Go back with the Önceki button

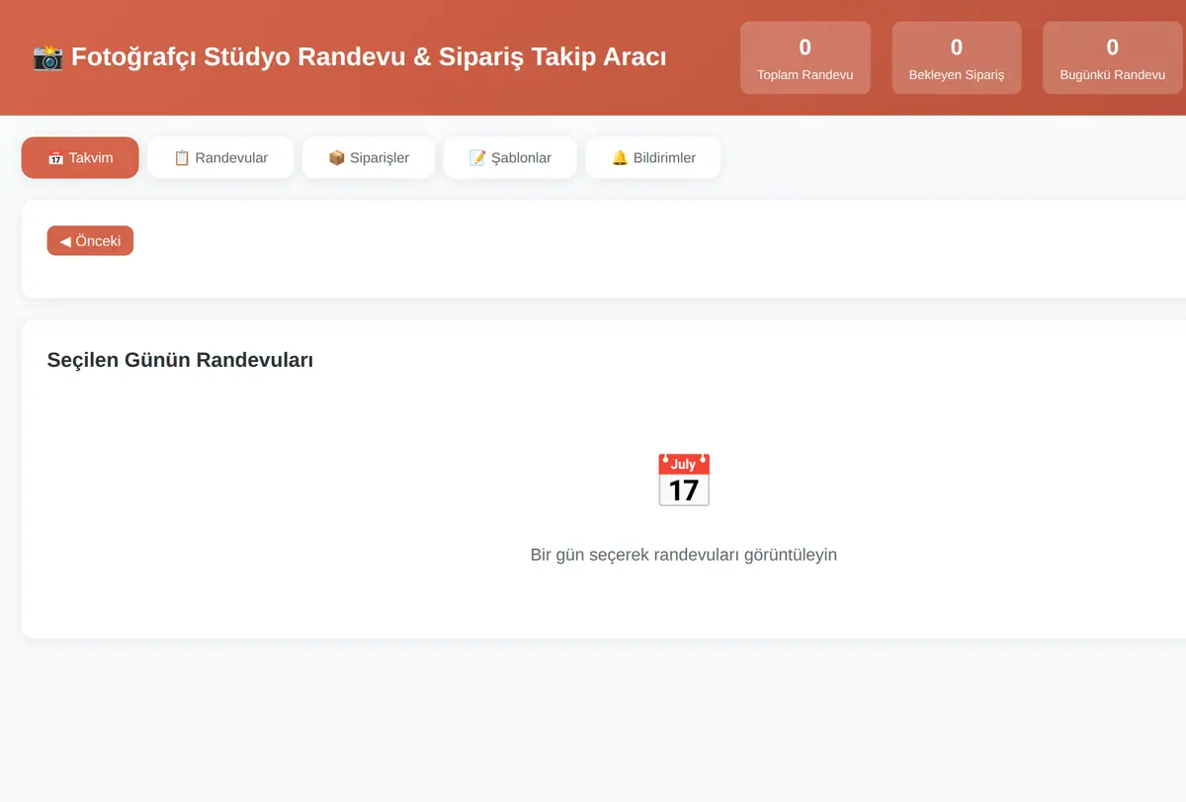pyautogui.click(x=90, y=240)
